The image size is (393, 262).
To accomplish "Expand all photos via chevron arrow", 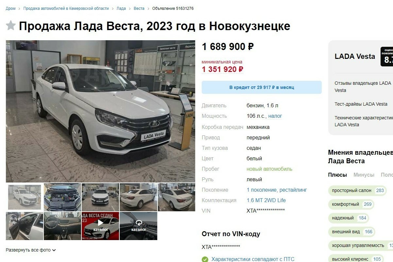I will coord(54,250).
